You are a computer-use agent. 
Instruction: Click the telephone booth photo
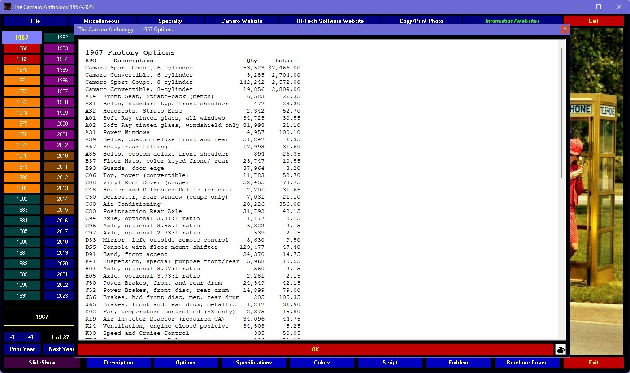click(x=597, y=191)
